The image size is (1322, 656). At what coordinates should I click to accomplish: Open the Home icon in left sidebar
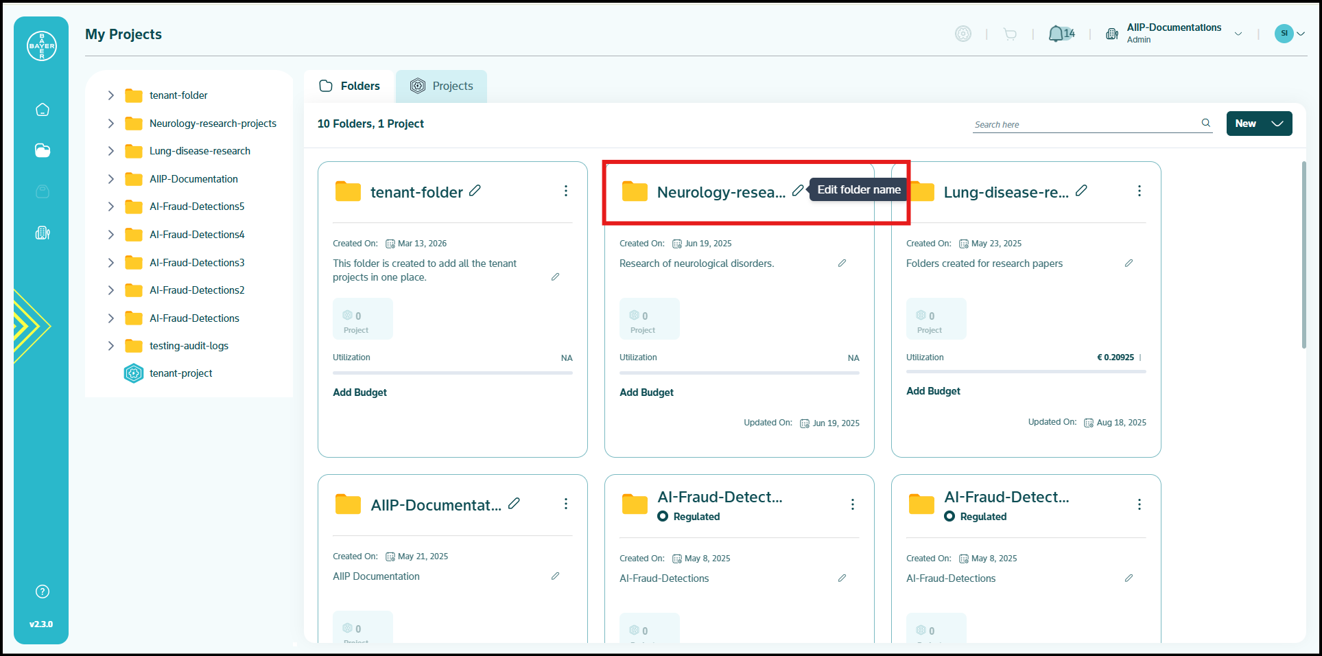[x=43, y=109]
